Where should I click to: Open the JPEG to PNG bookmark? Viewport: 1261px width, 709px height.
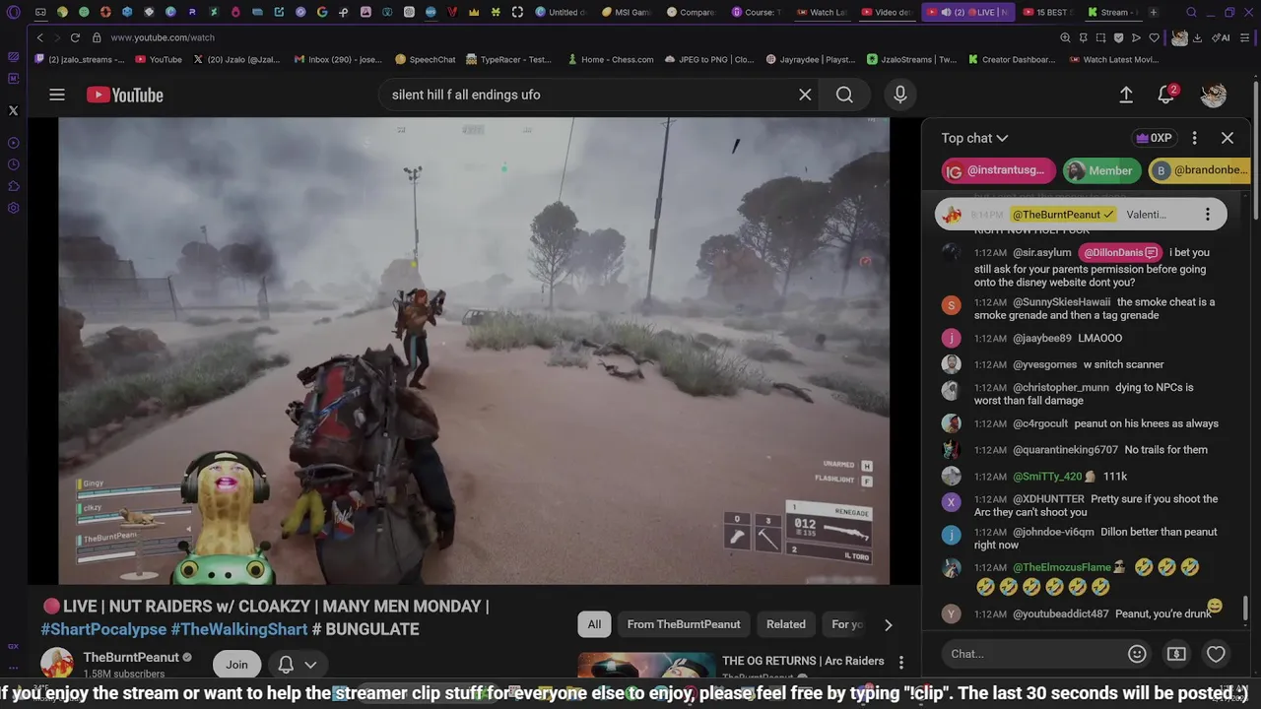click(x=708, y=59)
